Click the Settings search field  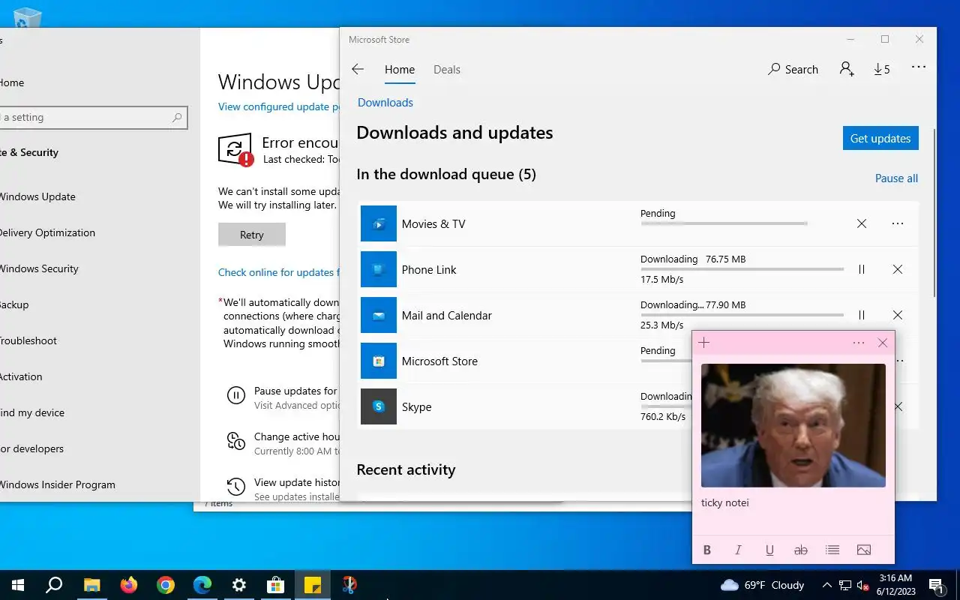(x=92, y=117)
